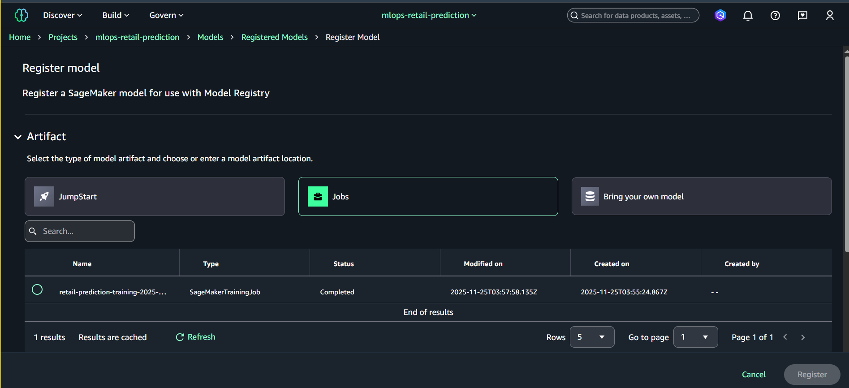Viewport: 849px width, 388px height.
Task: Open the Amazon Q assistant icon
Action: click(x=720, y=15)
